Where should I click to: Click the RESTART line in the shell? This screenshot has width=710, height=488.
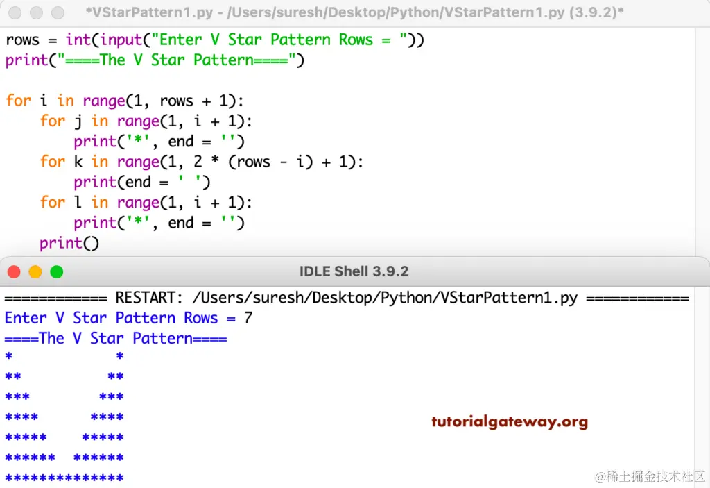coord(347,298)
